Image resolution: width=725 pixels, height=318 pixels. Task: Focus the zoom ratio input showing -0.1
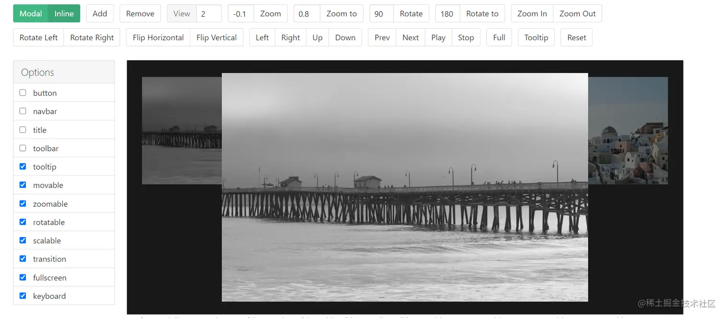point(241,13)
